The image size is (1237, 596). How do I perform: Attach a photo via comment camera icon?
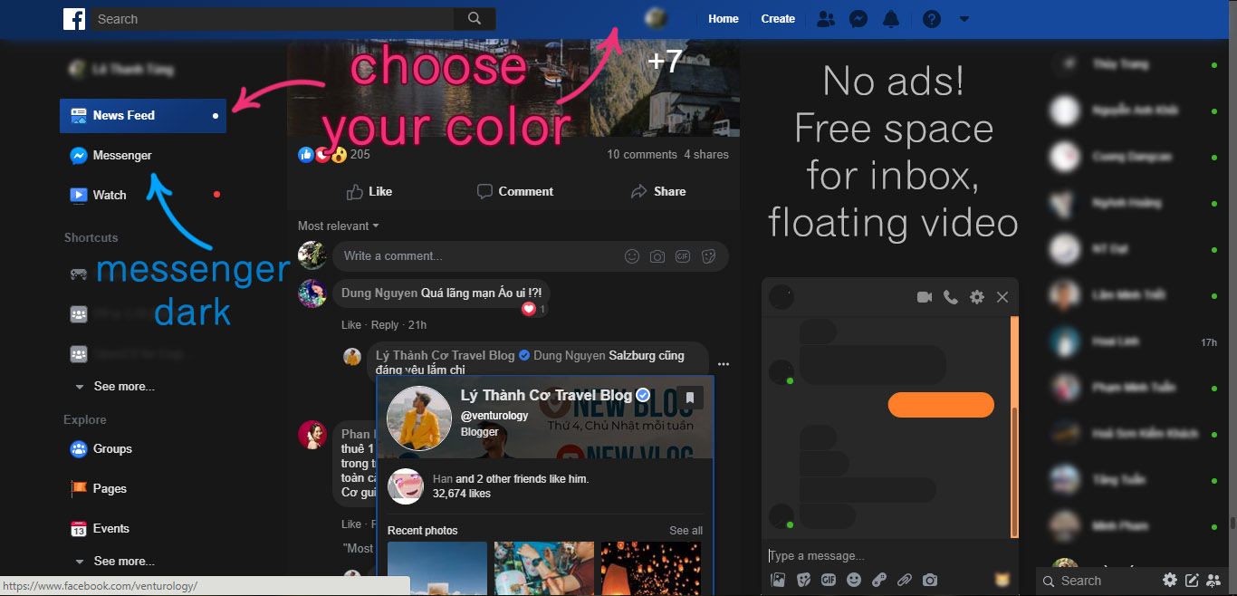(x=657, y=256)
